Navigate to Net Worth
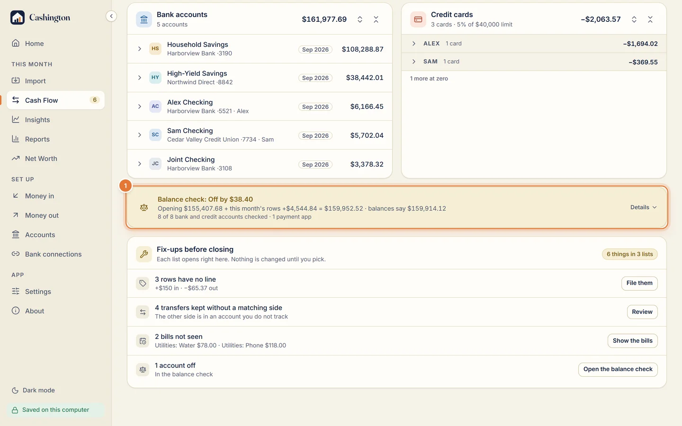Screen dimensions: 682x426 coord(55,159)
